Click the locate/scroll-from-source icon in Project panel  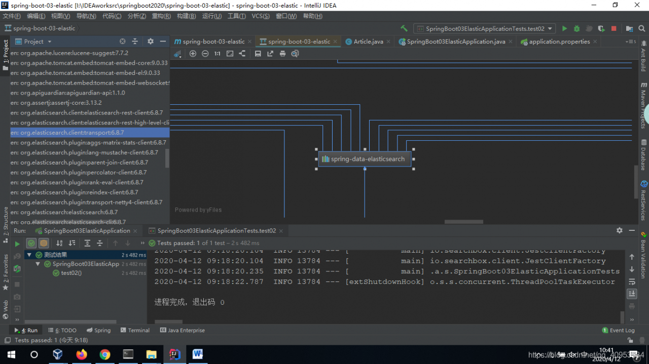pyautogui.click(x=122, y=42)
